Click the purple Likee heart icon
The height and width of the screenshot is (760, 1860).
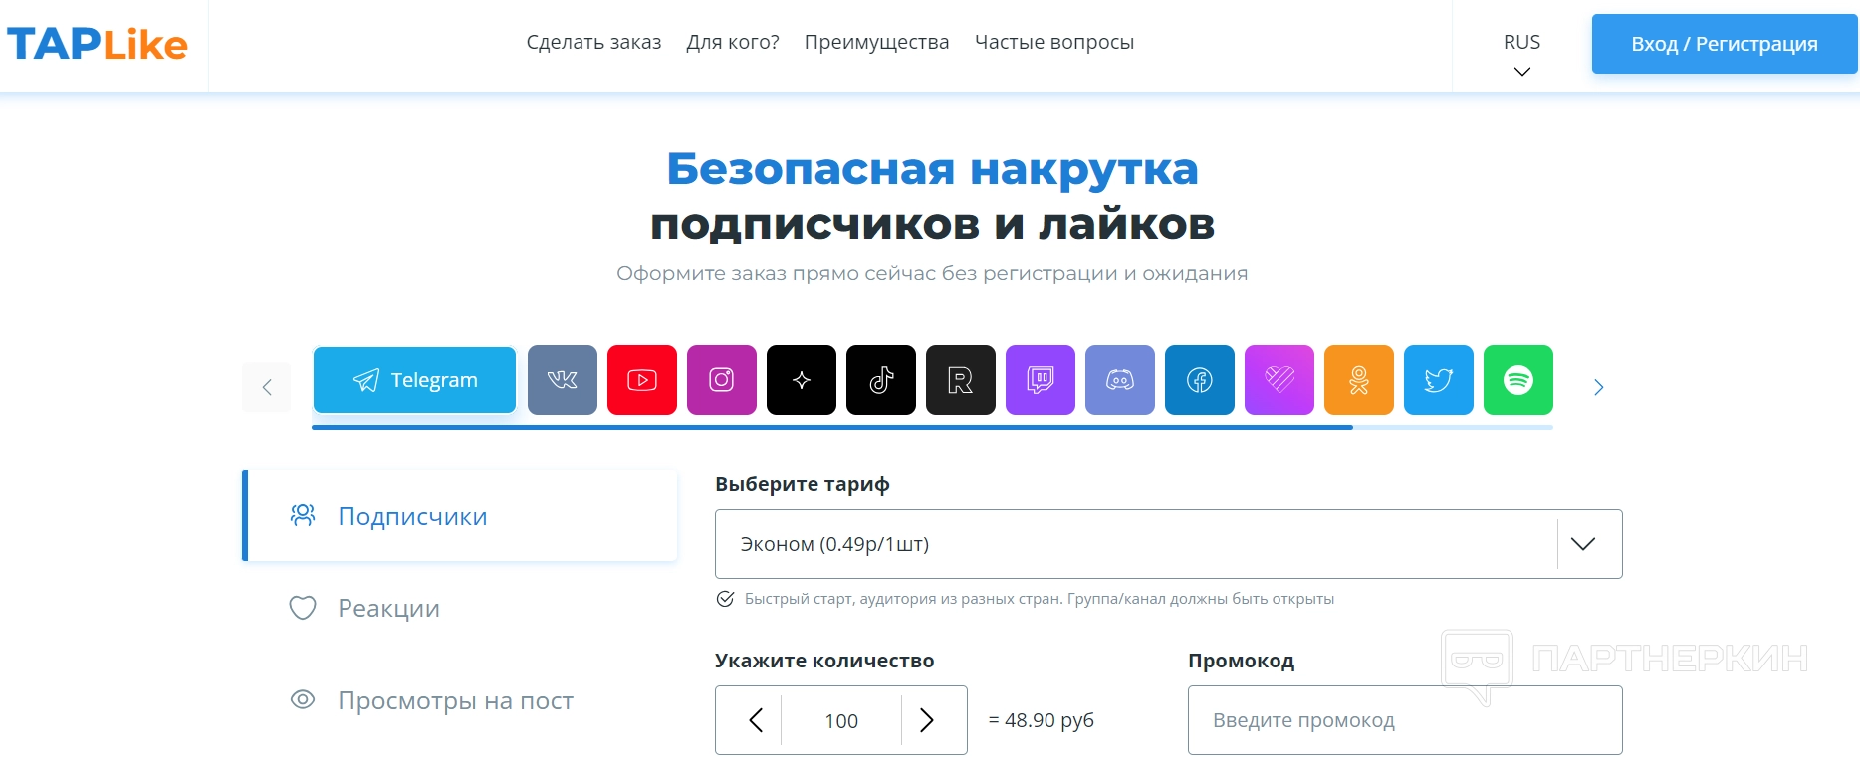coord(1279,380)
